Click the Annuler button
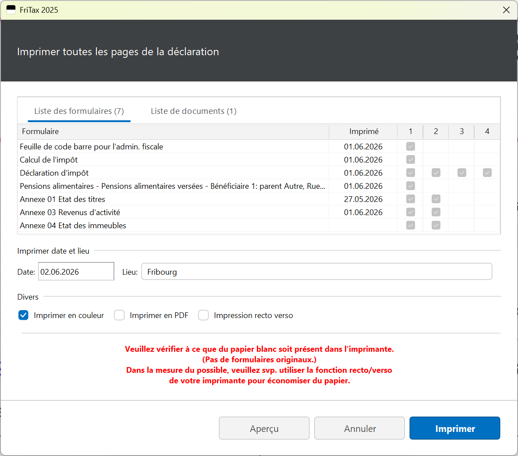 pyautogui.click(x=359, y=428)
